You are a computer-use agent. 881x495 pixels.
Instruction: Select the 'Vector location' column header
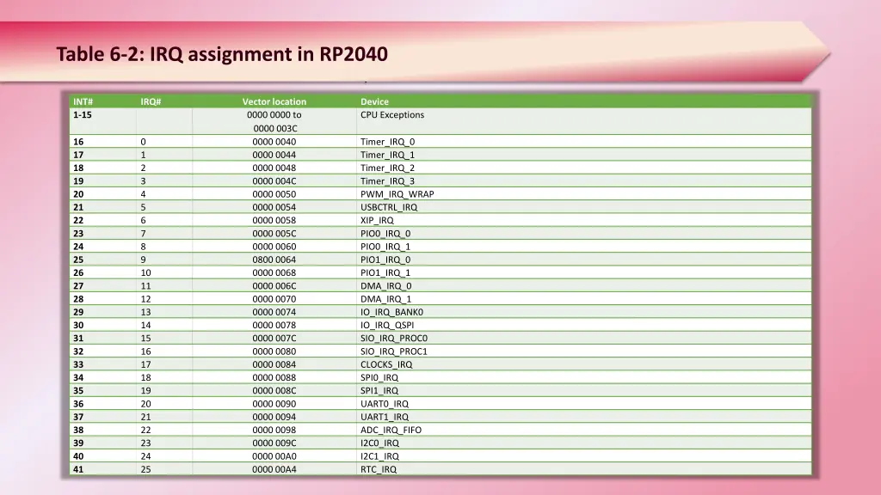click(x=274, y=101)
